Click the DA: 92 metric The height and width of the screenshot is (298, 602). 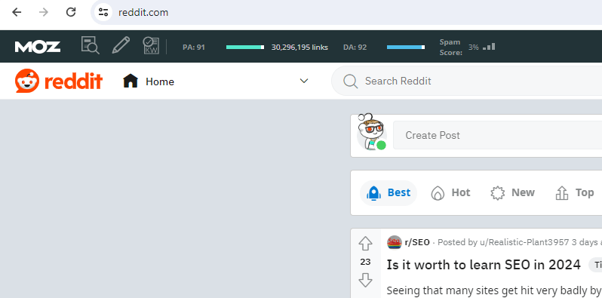point(355,48)
